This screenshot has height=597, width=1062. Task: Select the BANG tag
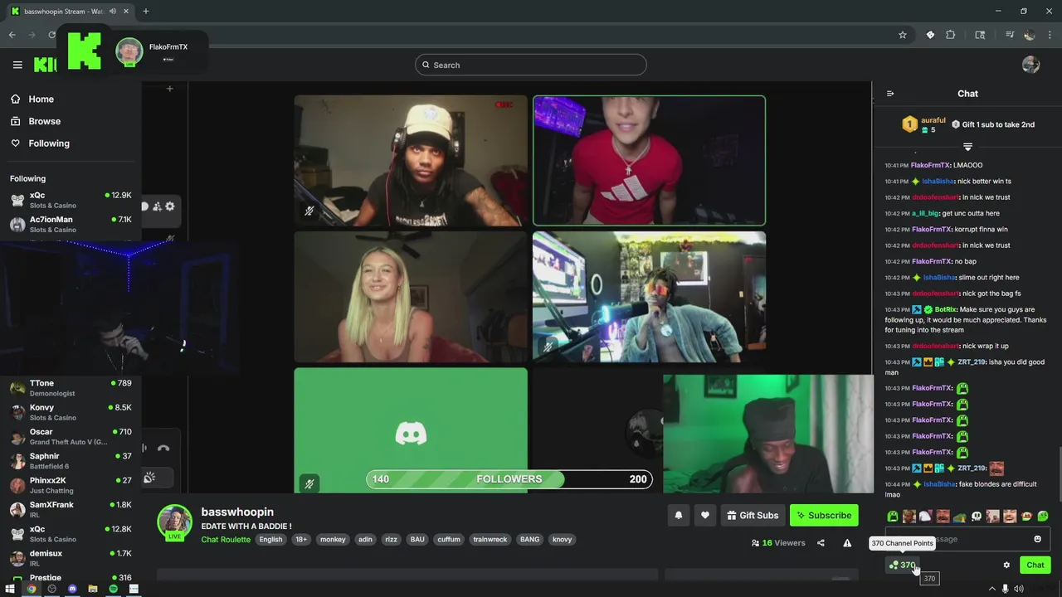point(529,540)
